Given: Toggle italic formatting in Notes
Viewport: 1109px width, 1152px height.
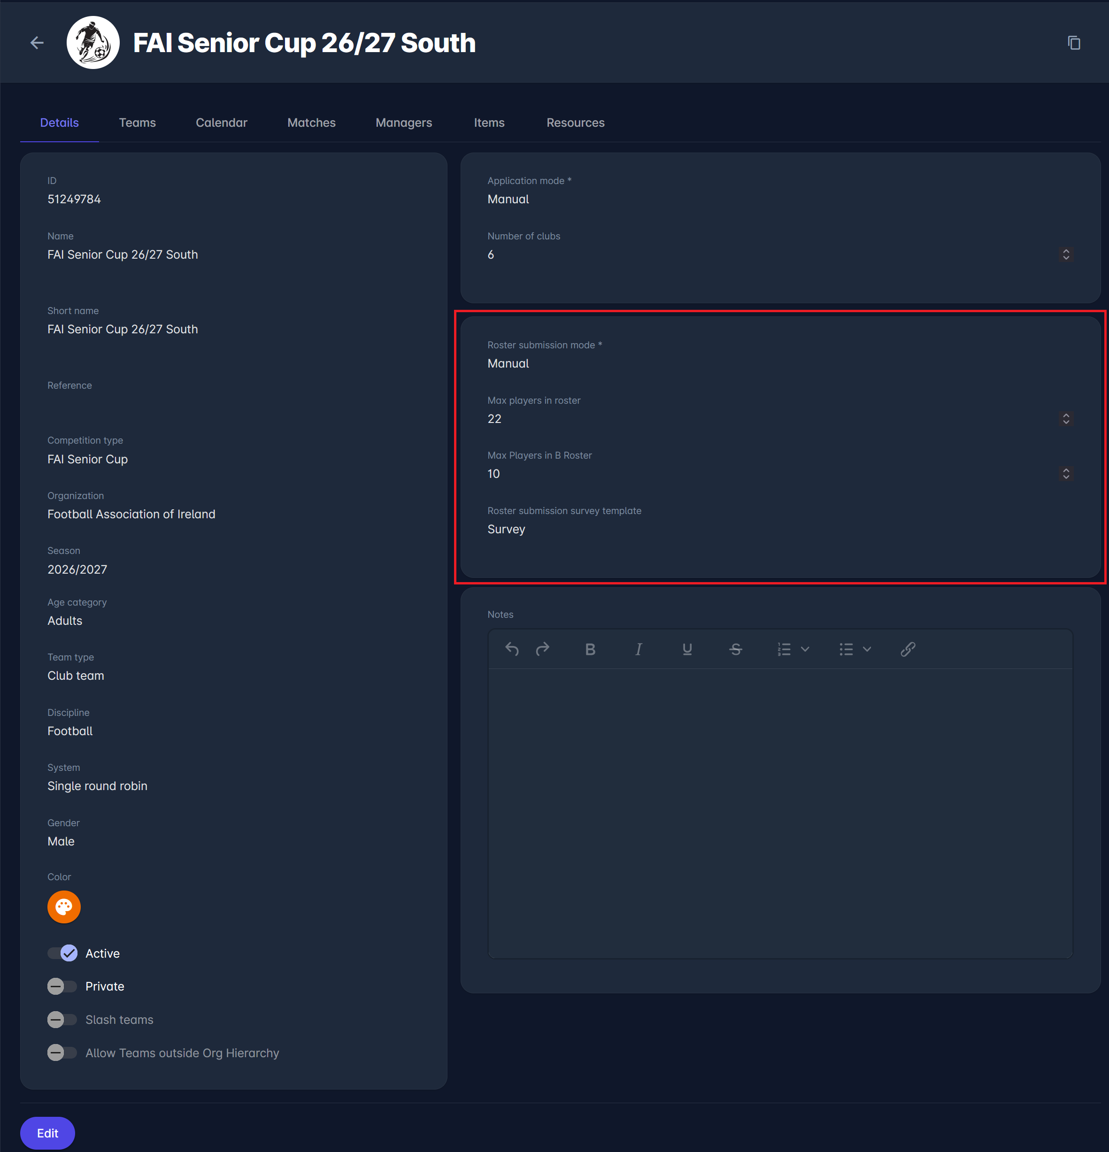Looking at the screenshot, I should [639, 649].
